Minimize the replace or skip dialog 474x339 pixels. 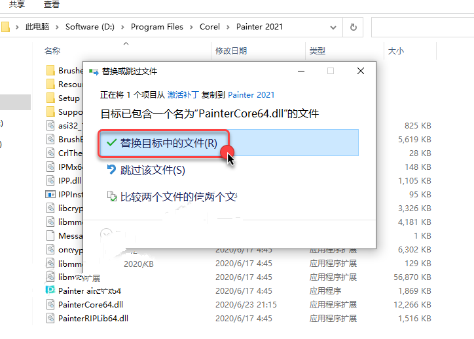[301, 71]
